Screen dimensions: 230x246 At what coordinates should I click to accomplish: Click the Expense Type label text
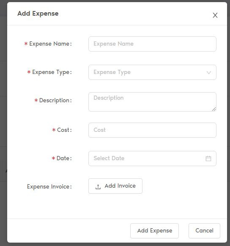[x=52, y=72]
